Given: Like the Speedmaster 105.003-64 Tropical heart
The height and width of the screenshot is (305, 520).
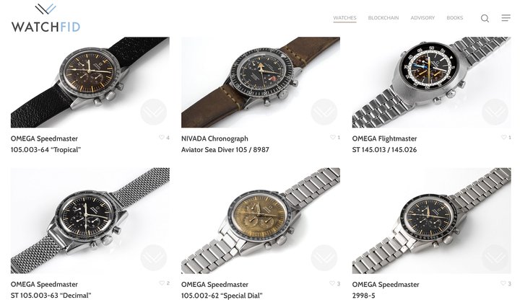Looking at the screenshot, I should 162,138.
